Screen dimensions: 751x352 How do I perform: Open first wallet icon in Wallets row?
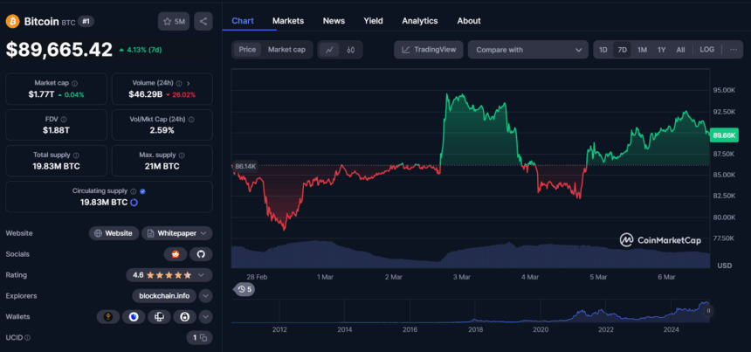(108, 316)
